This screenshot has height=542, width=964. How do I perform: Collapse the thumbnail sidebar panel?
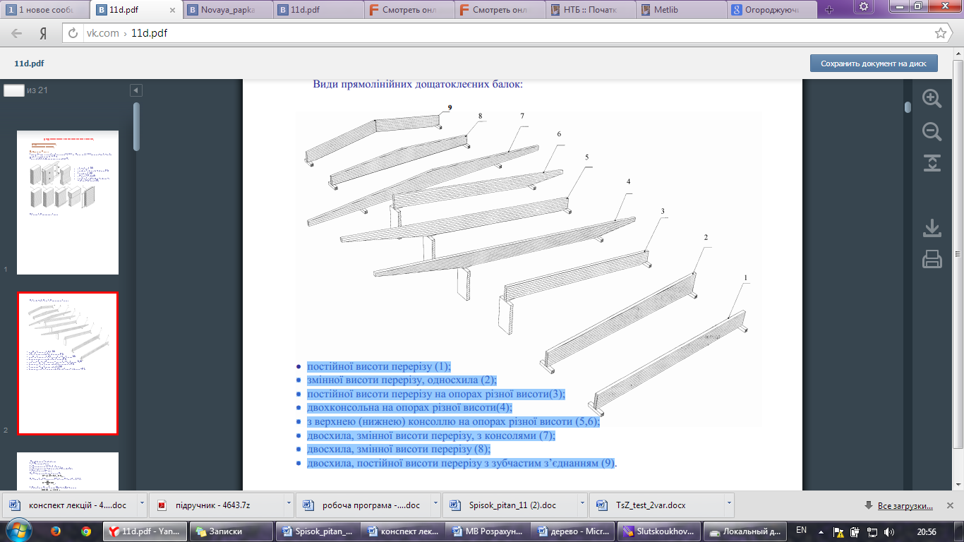pyautogui.click(x=136, y=90)
